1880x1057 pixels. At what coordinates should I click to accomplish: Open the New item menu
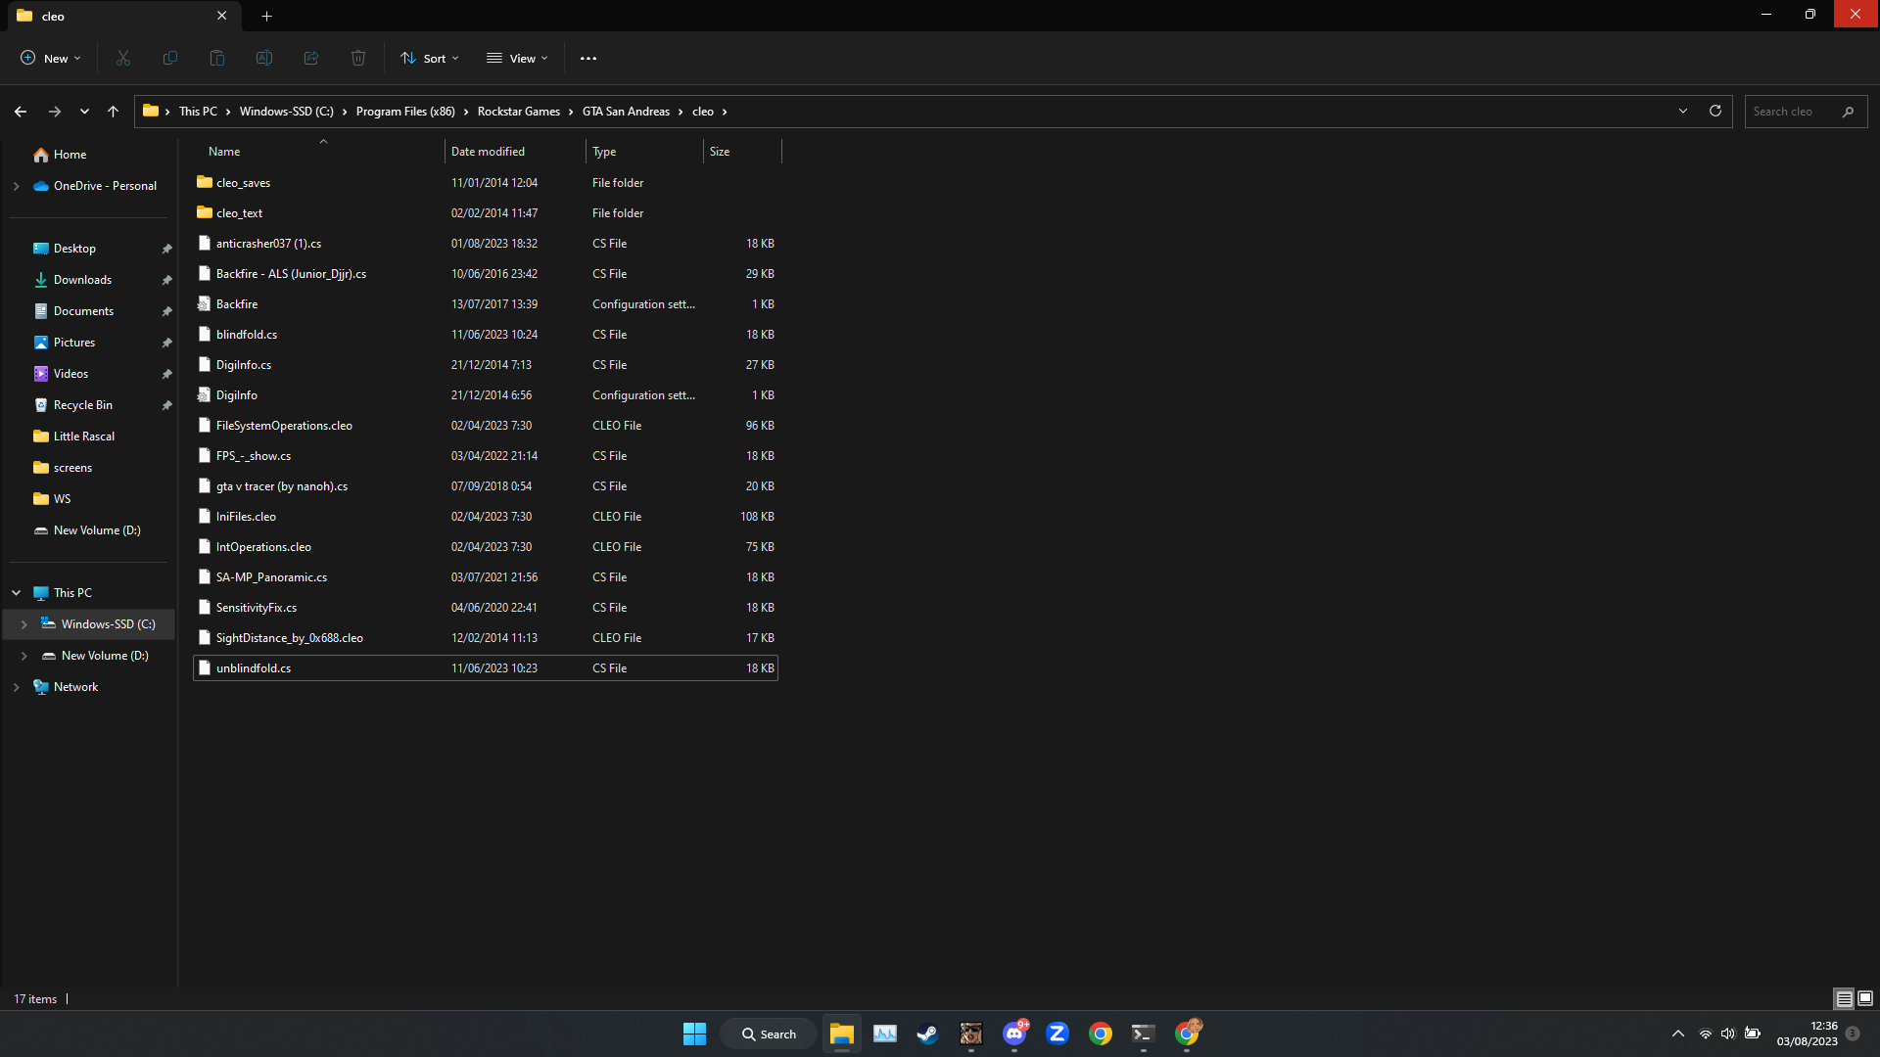pos(51,59)
